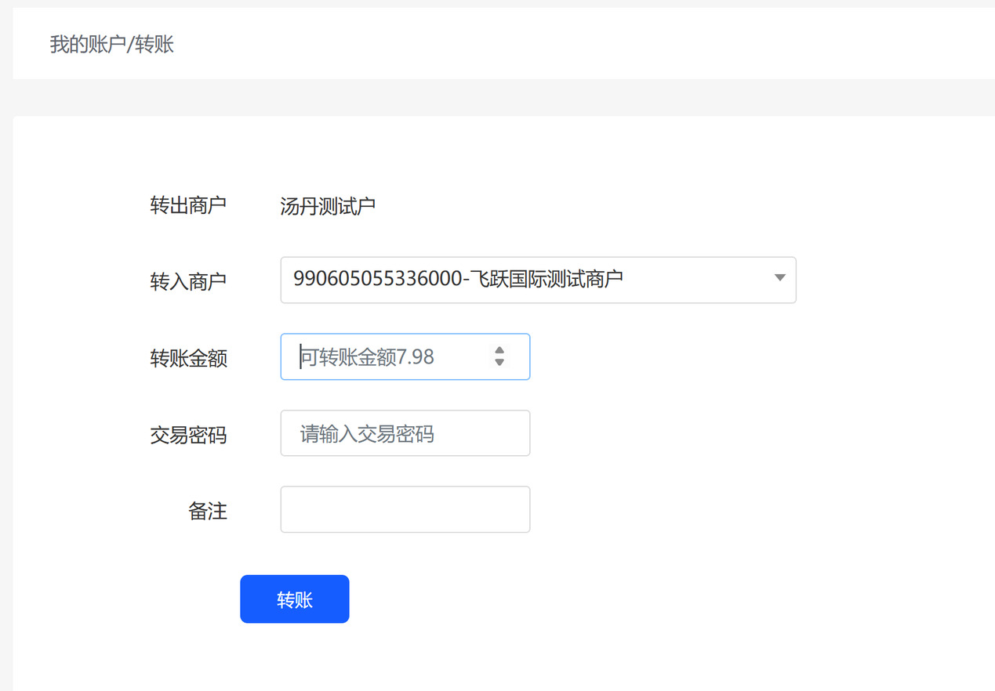Viewport: 995px width, 691px height.
Task: Click the 交易密码 password input field
Action: 405,433
